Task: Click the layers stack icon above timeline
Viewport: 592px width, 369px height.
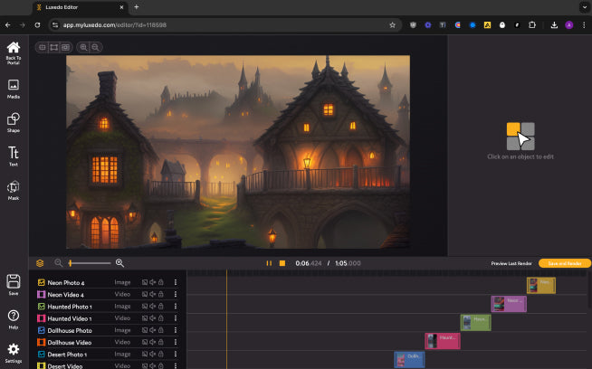Action: [x=40, y=263]
